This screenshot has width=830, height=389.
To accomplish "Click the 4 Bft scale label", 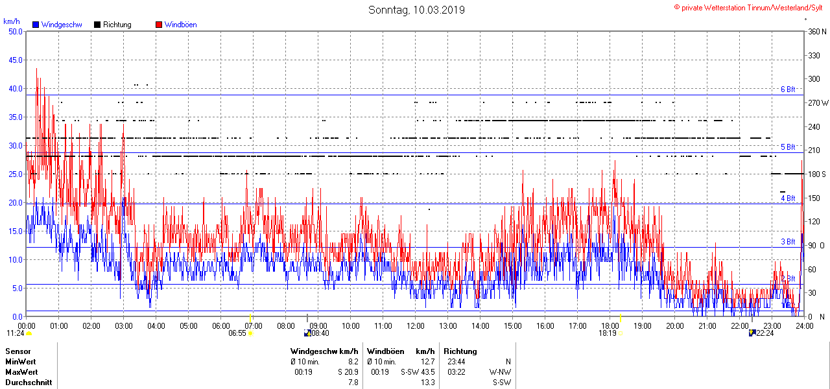I will (788, 198).
